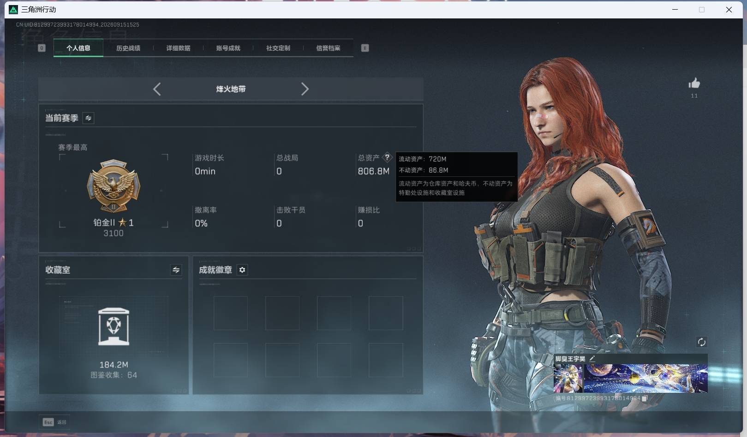747x437 pixels.
Task: Give a thumbs-up like to the profile
Action: pyautogui.click(x=694, y=83)
